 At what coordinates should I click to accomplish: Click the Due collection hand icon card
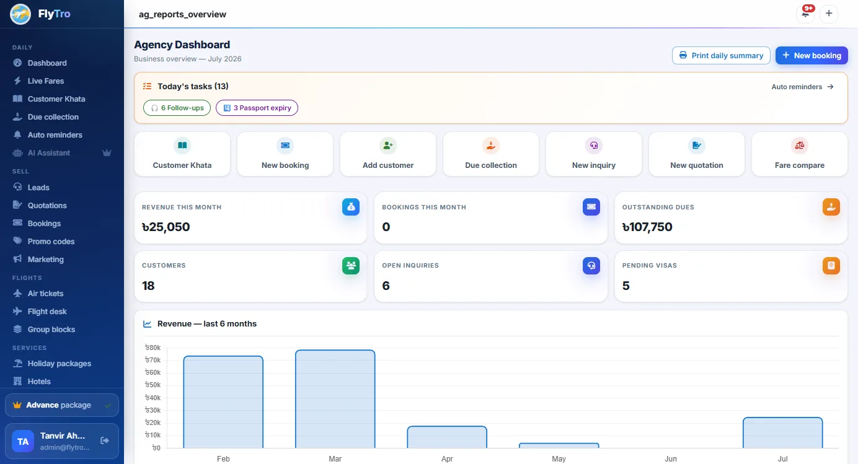[x=491, y=154]
